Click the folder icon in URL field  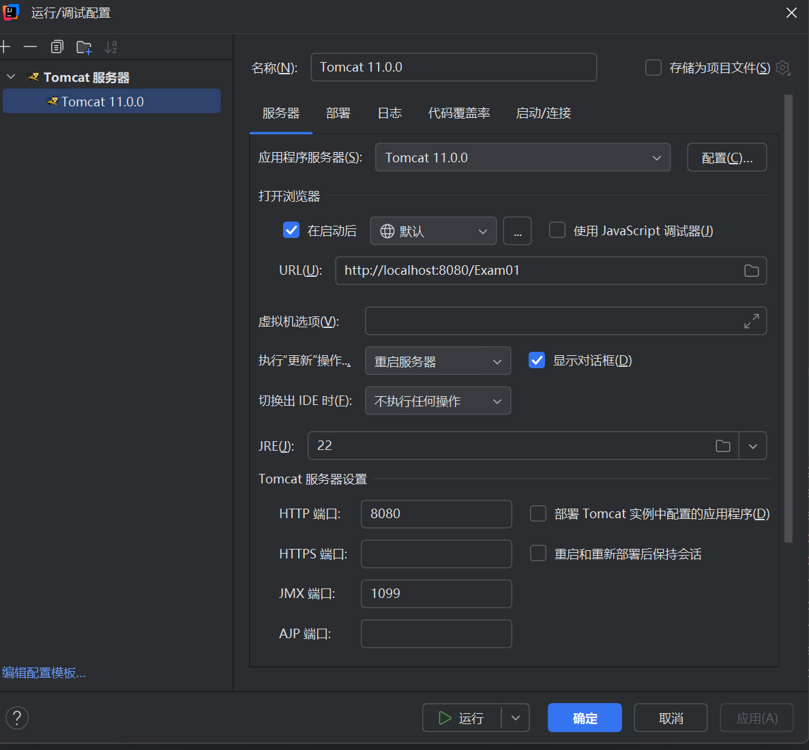[x=751, y=271]
